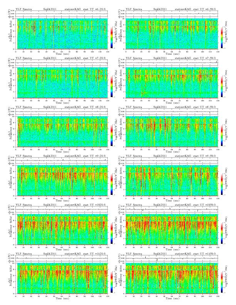Open the spectrogram starting at UT 8:20:0

(x=62, y=132)
